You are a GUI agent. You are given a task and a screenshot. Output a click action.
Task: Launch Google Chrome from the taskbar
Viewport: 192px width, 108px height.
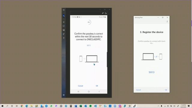click(x=22, y=106)
